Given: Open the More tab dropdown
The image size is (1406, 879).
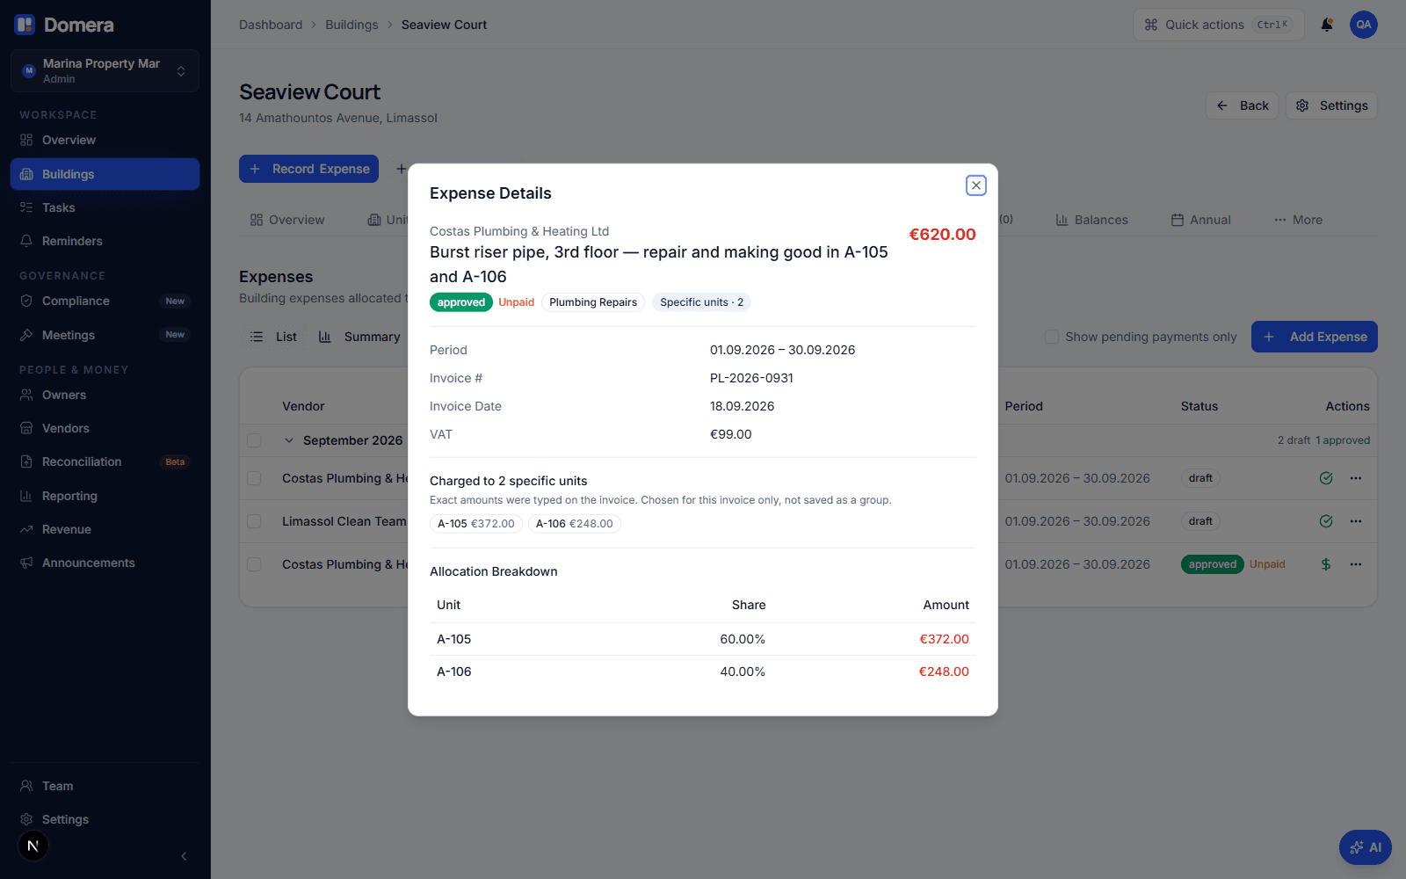Looking at the screenshot, I should tap(1298, 220).
